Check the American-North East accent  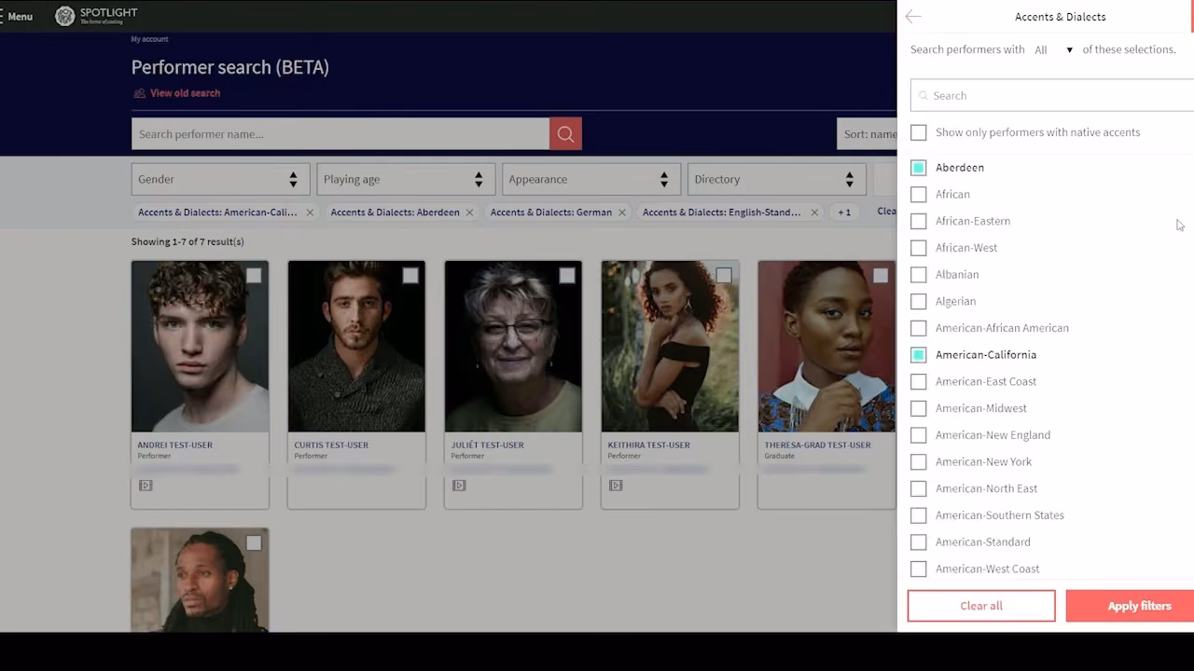pyautogui.click(x=919, y=488)
